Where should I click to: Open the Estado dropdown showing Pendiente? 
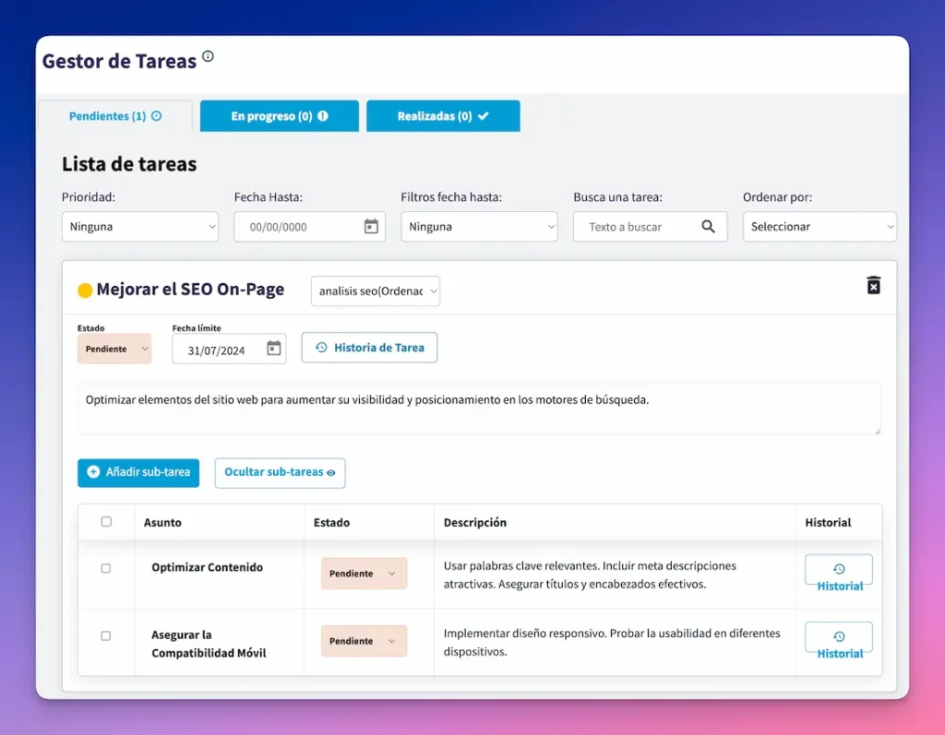click(x=114, y=349)
